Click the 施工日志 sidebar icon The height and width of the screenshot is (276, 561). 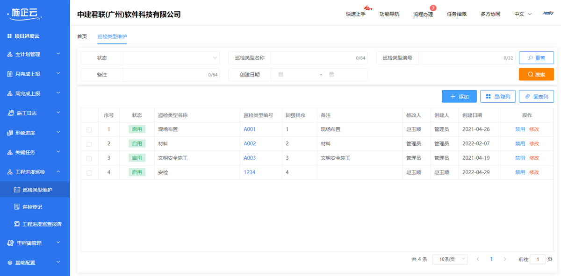pyautogui.click(x=12, y=113)
